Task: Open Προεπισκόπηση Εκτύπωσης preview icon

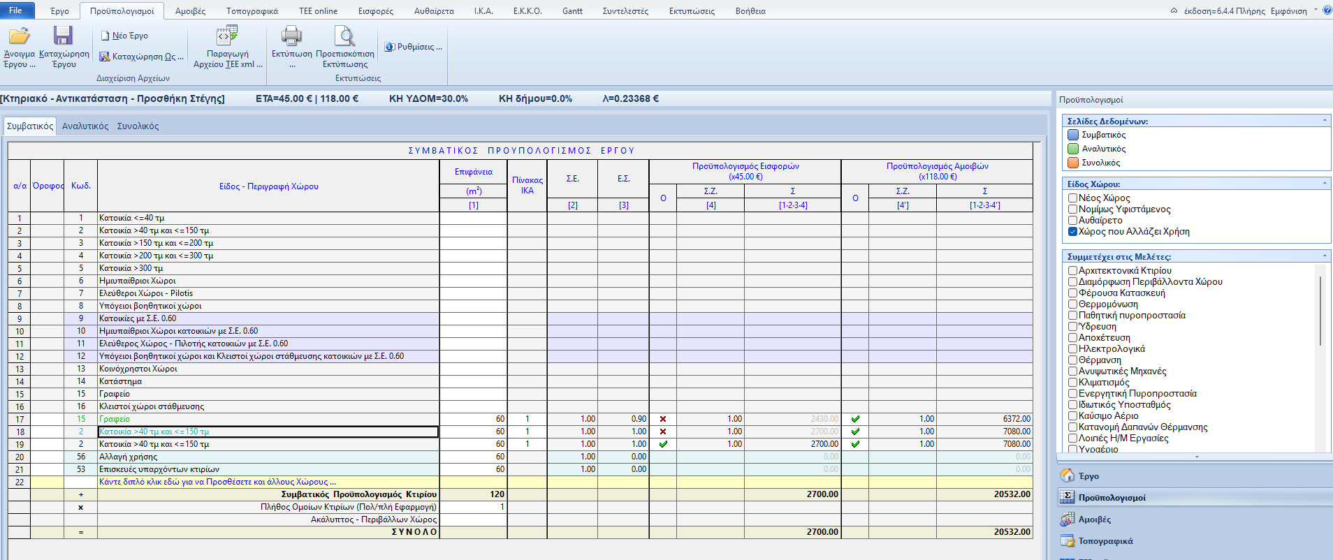Action: pos(344,36)
